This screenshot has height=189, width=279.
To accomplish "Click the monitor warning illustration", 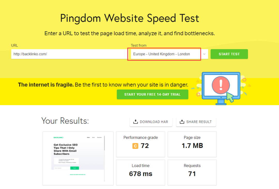I will [221, 88].
